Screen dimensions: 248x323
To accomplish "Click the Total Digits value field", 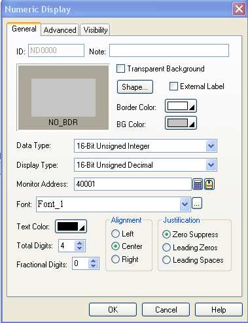I will point(67,246).
